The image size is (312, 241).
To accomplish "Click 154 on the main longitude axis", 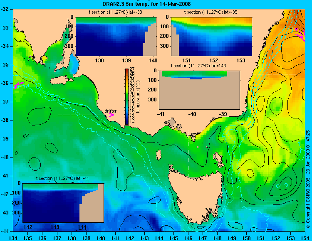I will point(305,238).
